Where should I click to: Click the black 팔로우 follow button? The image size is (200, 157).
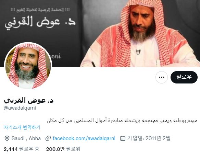(x=184, y=77)
